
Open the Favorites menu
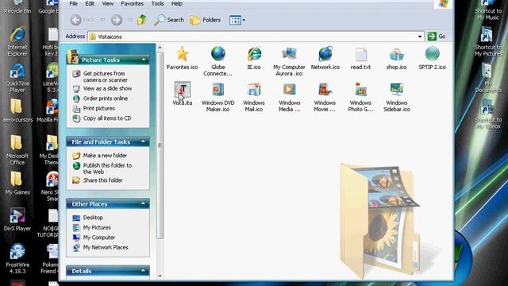[x=133, y=3]
